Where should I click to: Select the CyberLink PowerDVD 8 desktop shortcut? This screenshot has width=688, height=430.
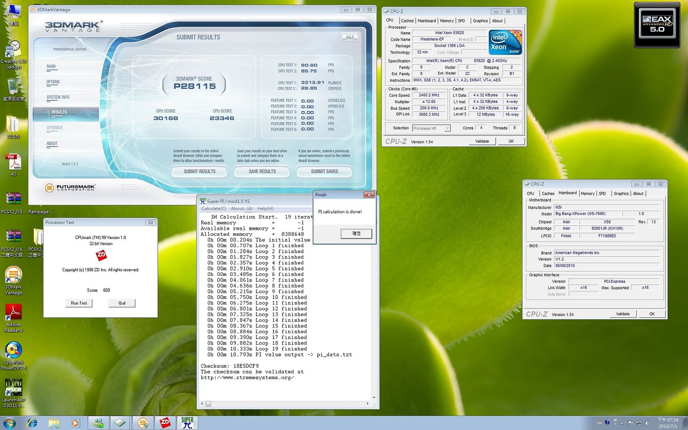pyautogui.click(x=14, y=356)
